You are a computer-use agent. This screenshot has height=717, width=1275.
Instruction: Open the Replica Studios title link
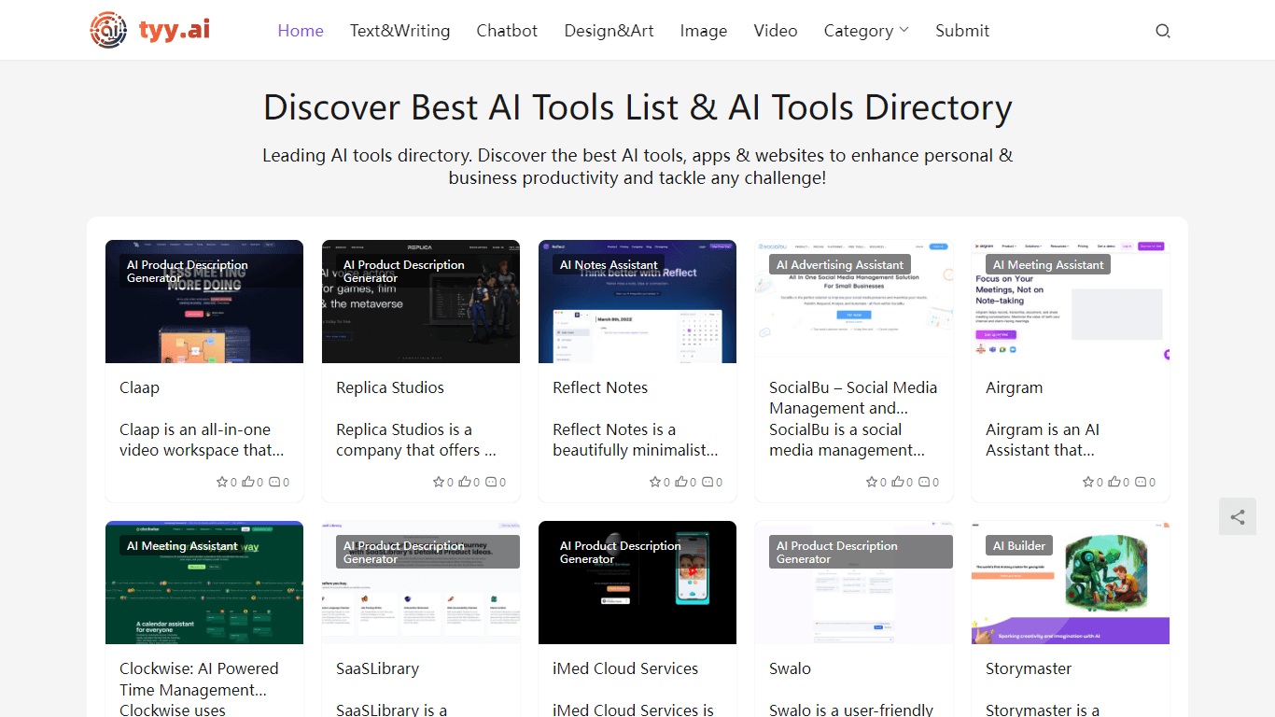390,387
